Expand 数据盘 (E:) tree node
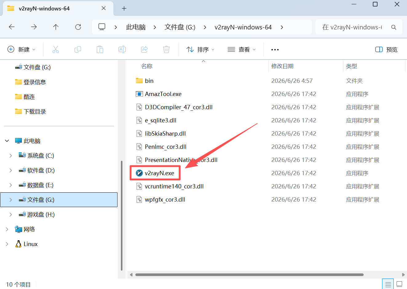Viewport: 407px width, 289px height. coord(11,185)
